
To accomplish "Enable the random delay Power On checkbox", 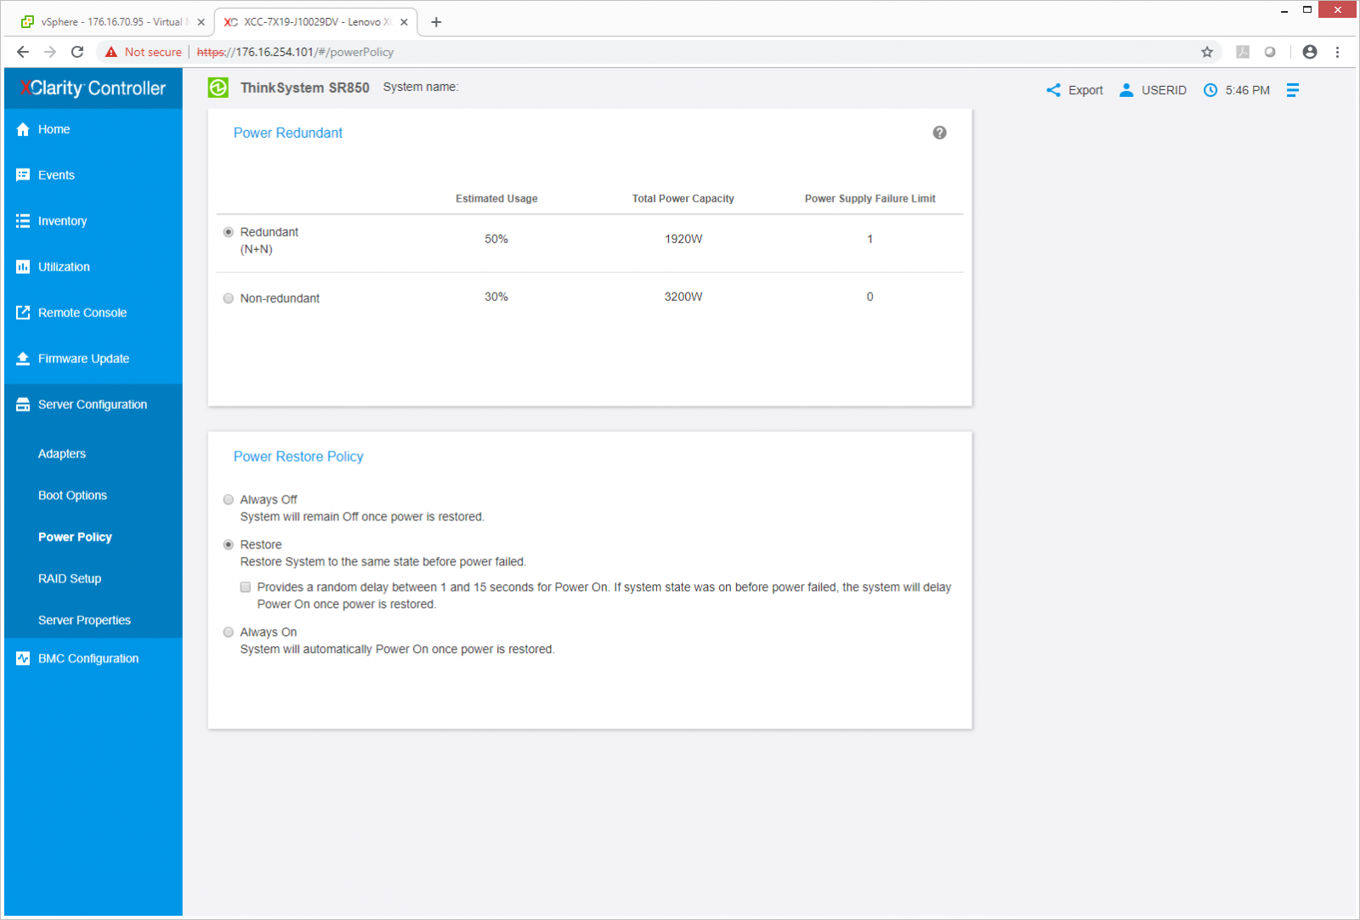I will 246,588.
